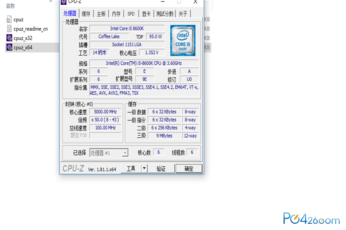
Task: Click the 工具 button
Action: 131,169
